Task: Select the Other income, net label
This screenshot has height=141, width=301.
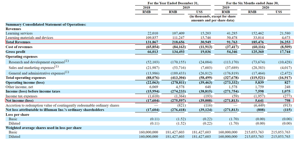Action: coord(20,87)
